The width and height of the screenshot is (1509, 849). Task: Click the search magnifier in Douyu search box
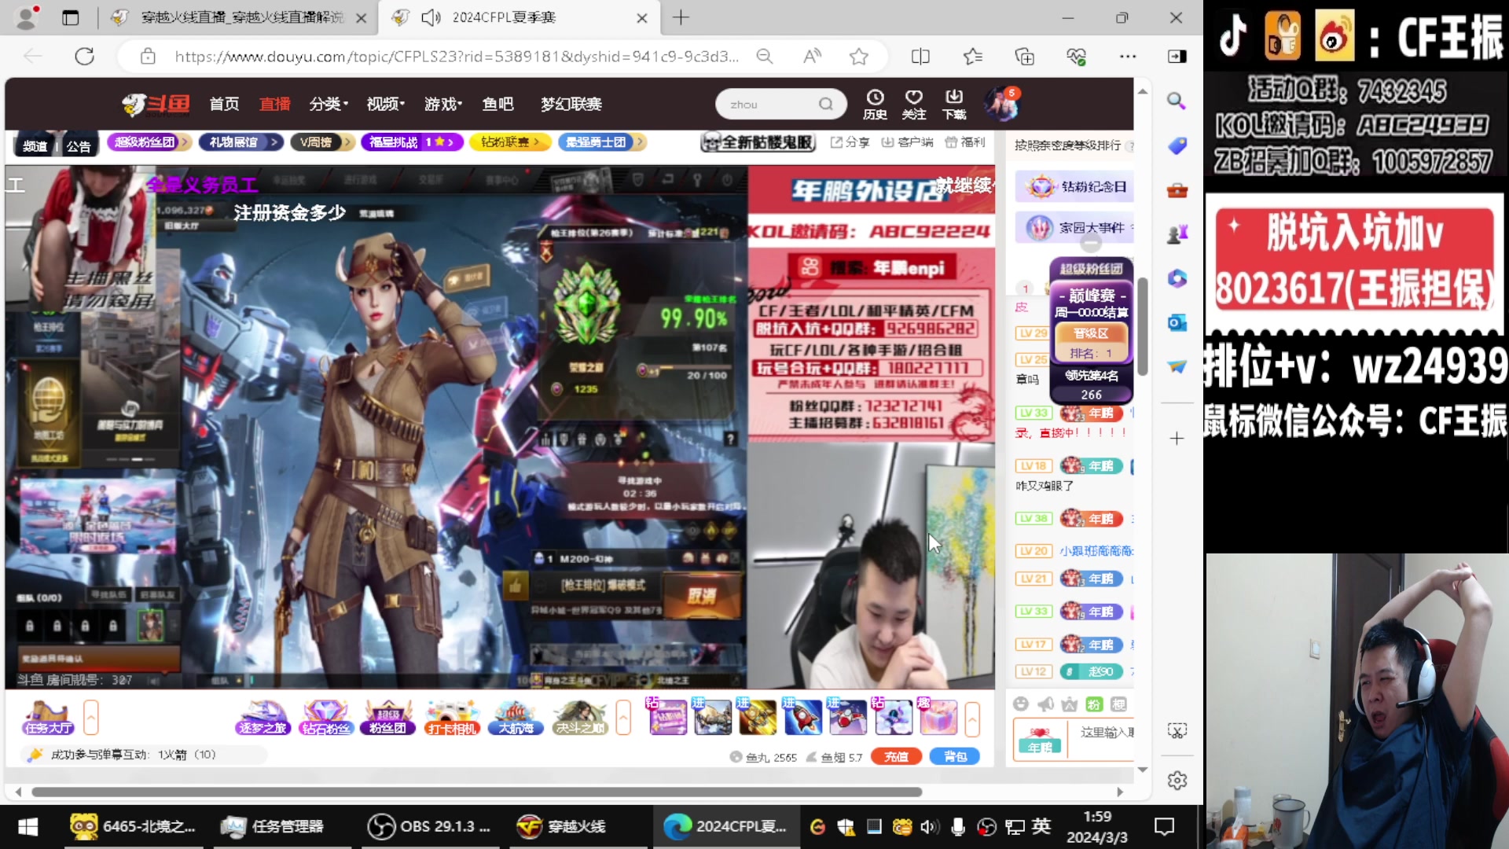(x=825, y=104)
